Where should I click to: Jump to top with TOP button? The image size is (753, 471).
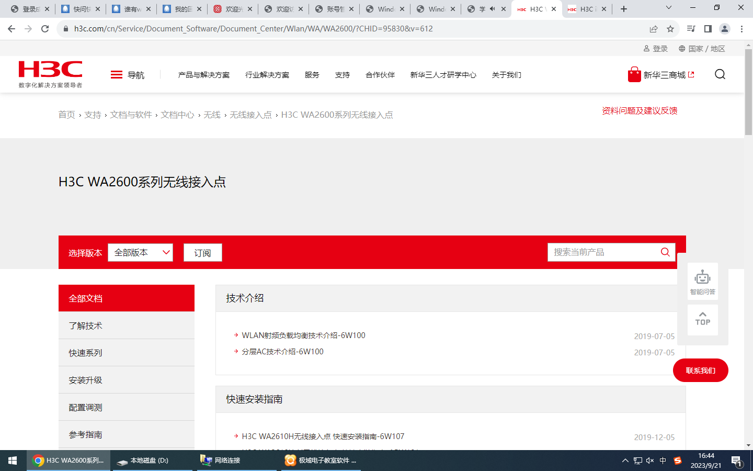click(702, 319)
